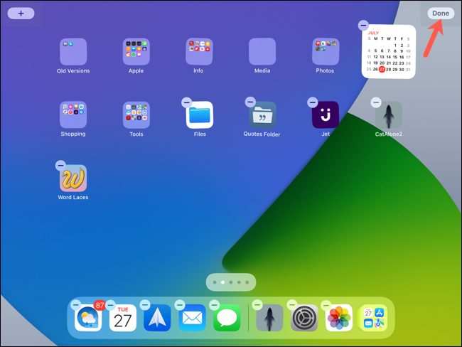This screenshot has height=347, width=462.
Task: Open the Word Laces game icon
Action: tap(73, 178)
